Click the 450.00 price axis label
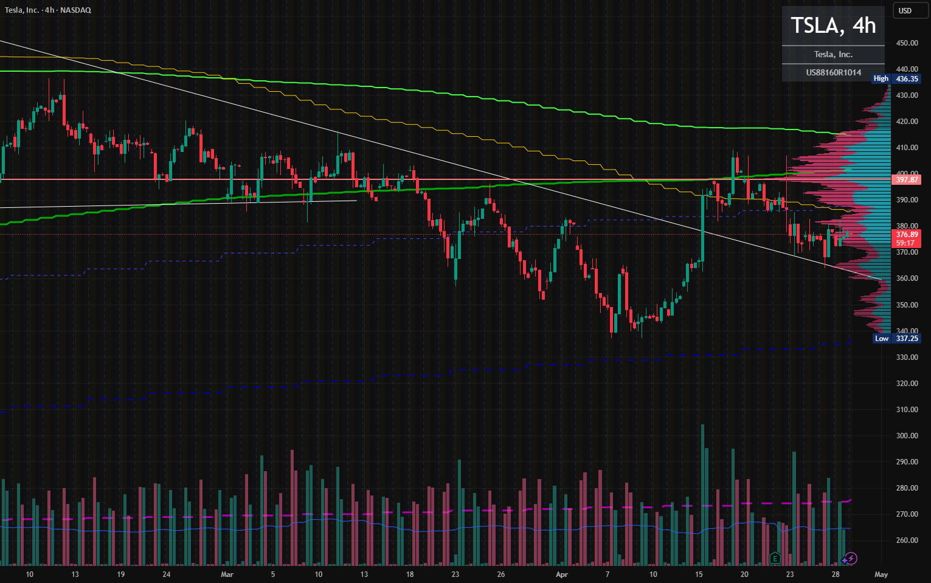Viewport: 931px width, 583px height. [907, 43]
